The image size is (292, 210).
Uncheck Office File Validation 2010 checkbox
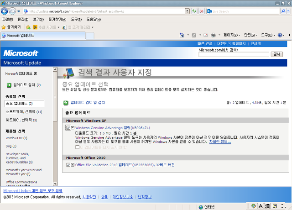point(68,165)
